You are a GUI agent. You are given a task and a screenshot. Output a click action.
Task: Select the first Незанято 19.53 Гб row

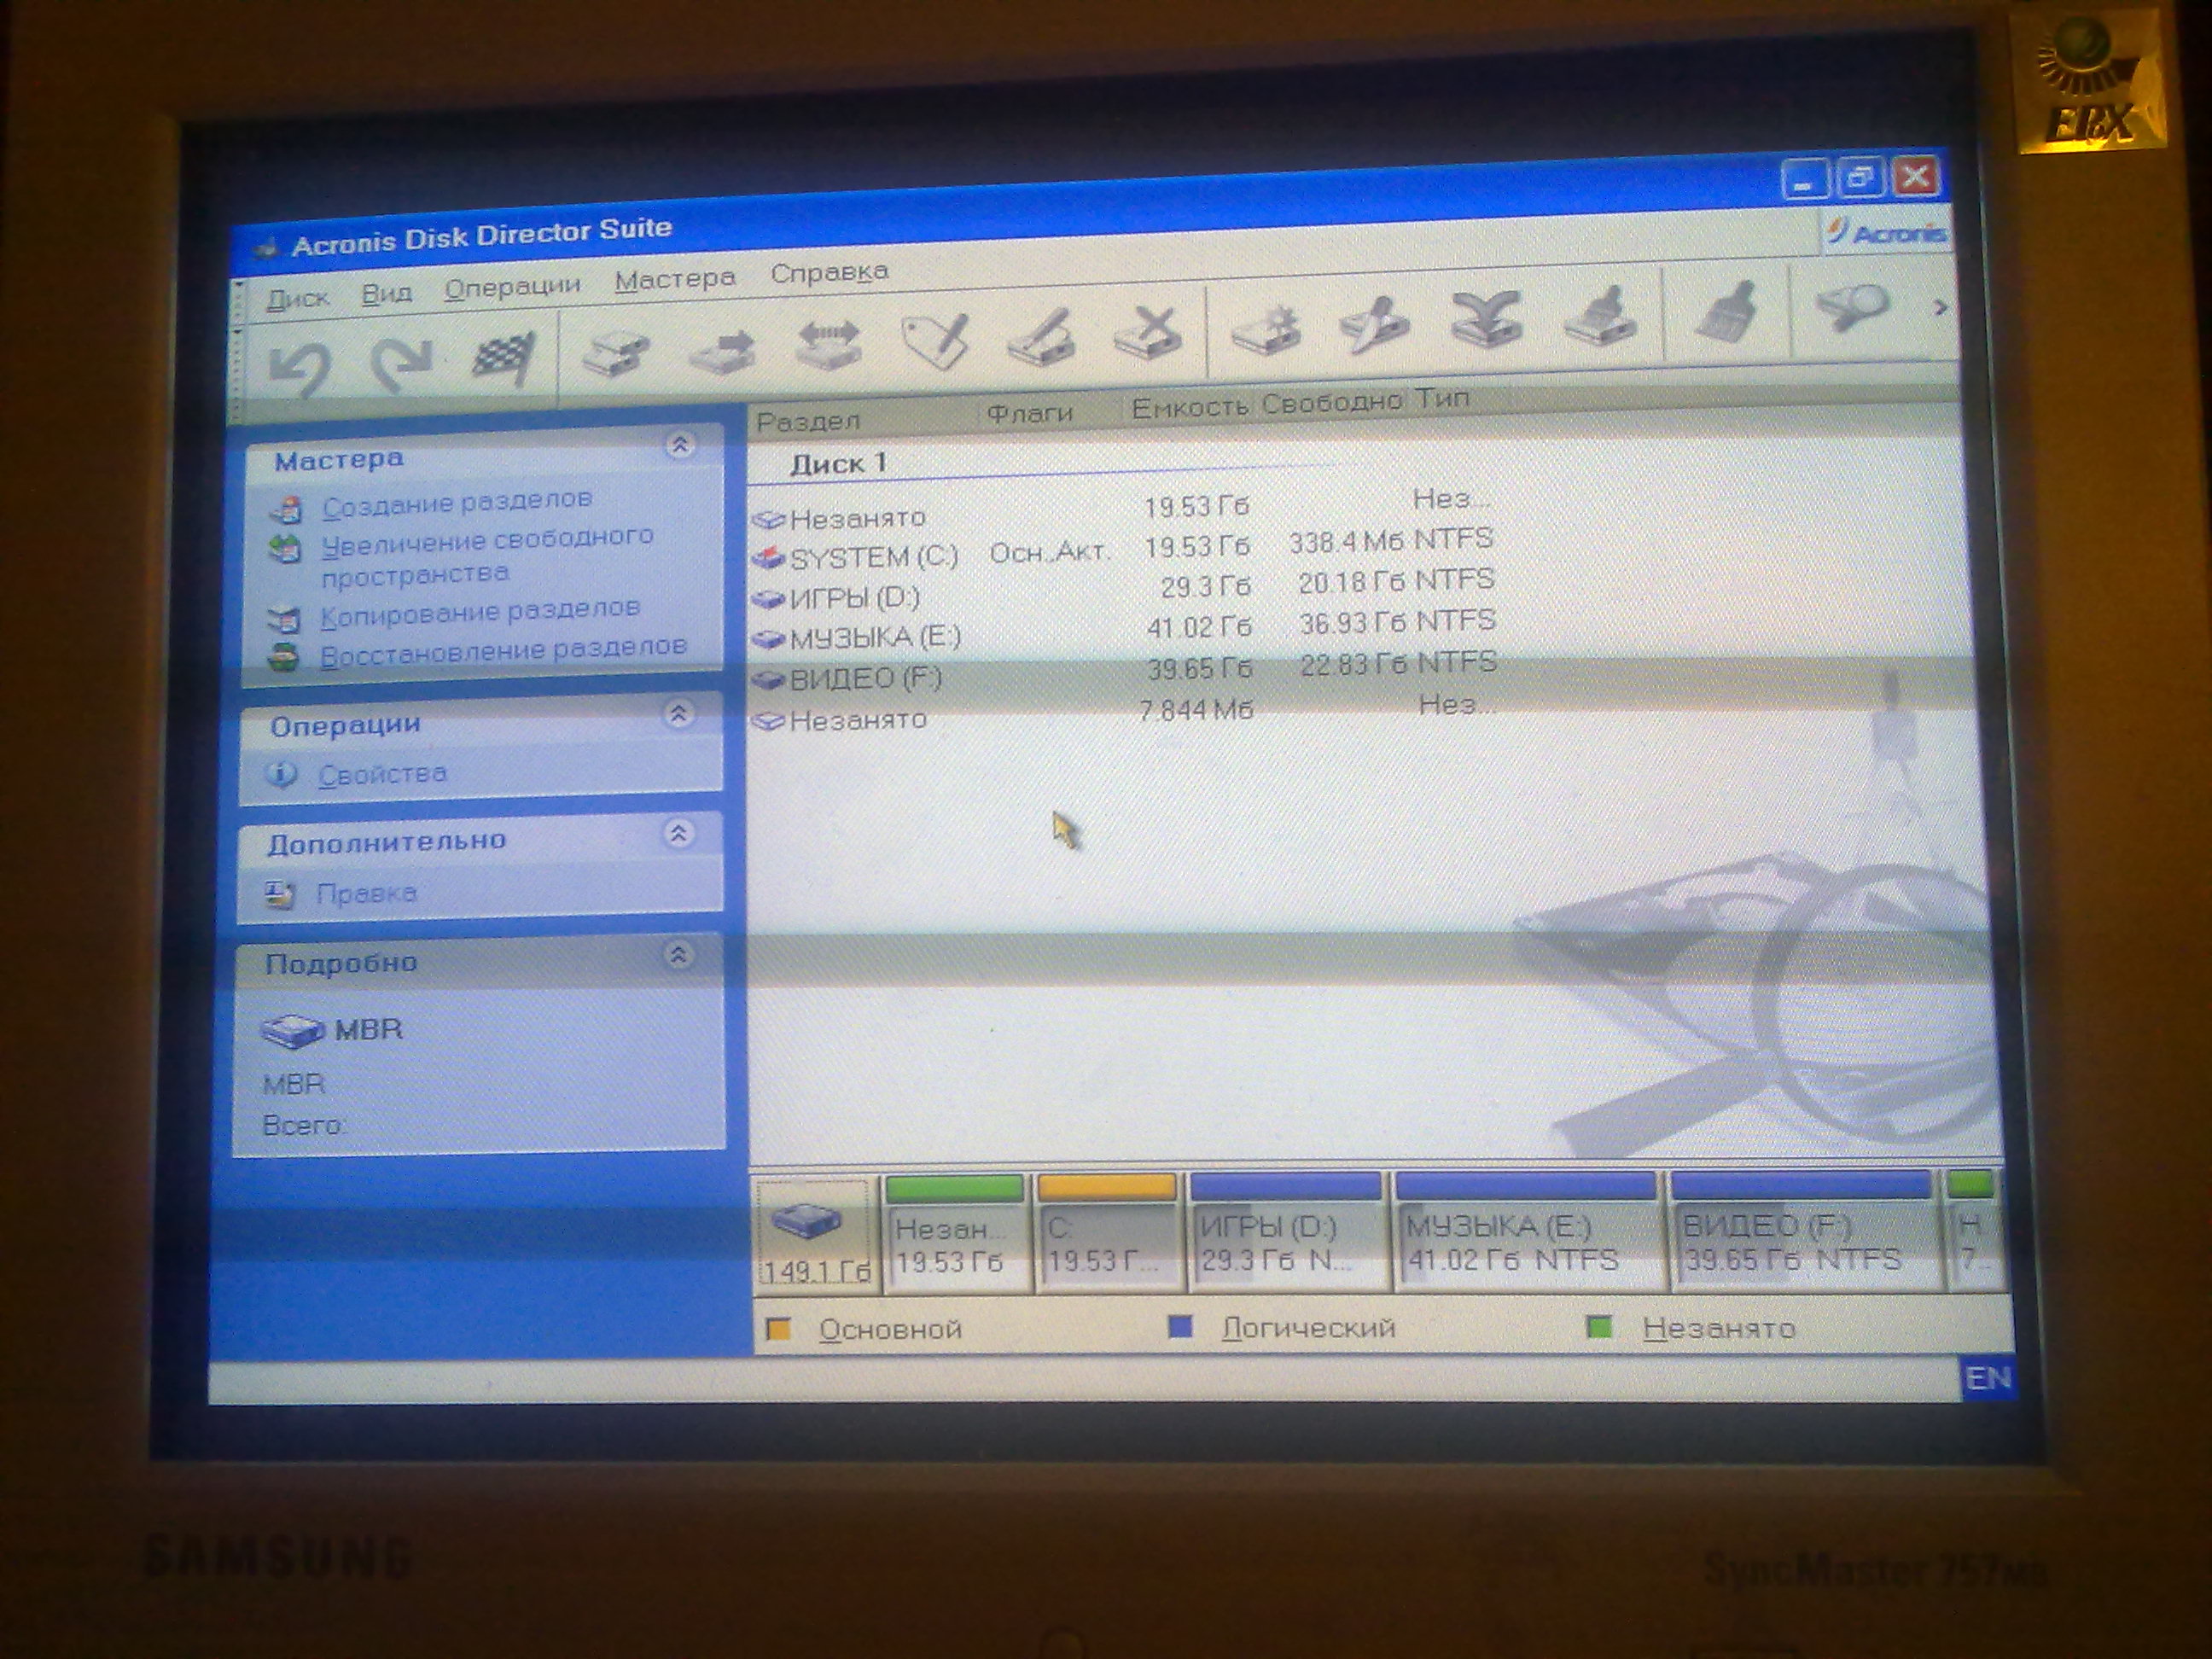[1124, 510]
